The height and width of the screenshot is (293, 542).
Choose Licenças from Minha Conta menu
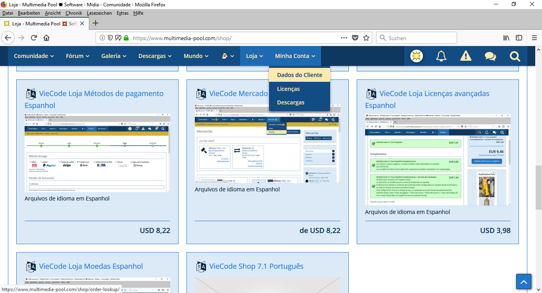(x=288, y=89)
